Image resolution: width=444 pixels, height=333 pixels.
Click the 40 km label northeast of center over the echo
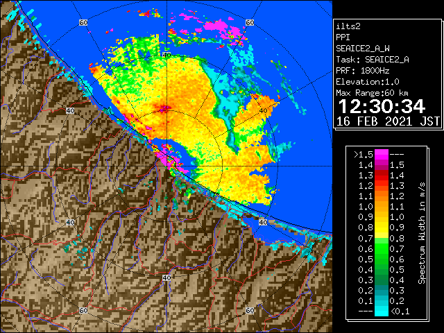[x=264, y=111]
